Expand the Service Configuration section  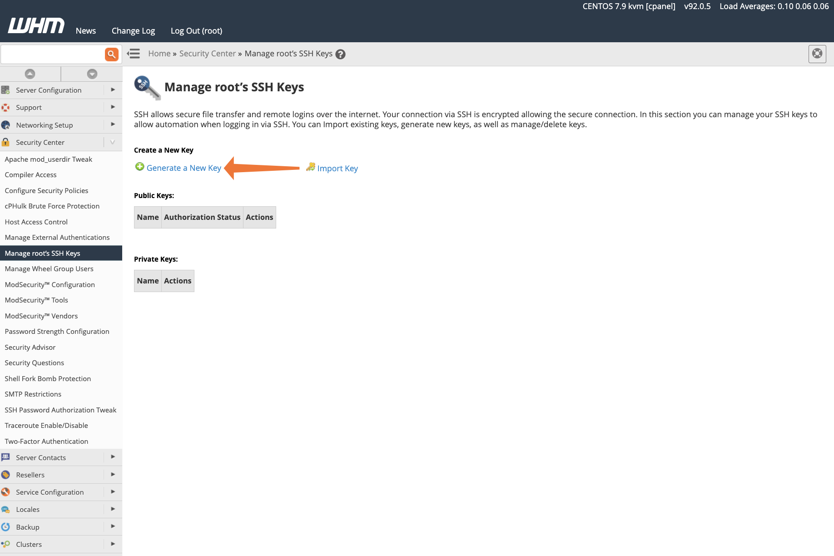pyautogui.click(x=113, y=492)
